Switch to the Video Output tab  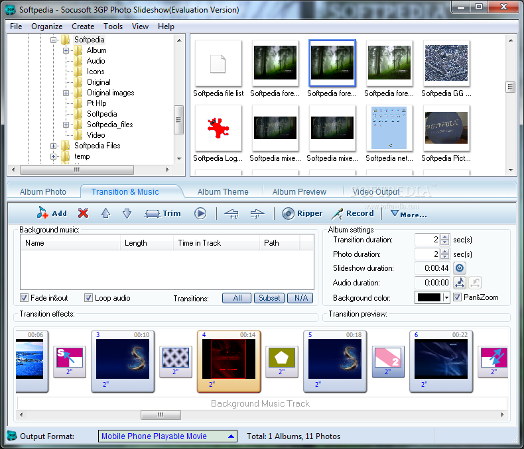[376, 192]
